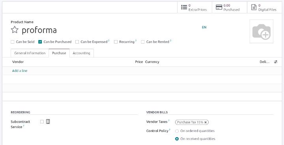Mark proforma as favorite with star icon
Screen dimensions: 284x145
15,30
